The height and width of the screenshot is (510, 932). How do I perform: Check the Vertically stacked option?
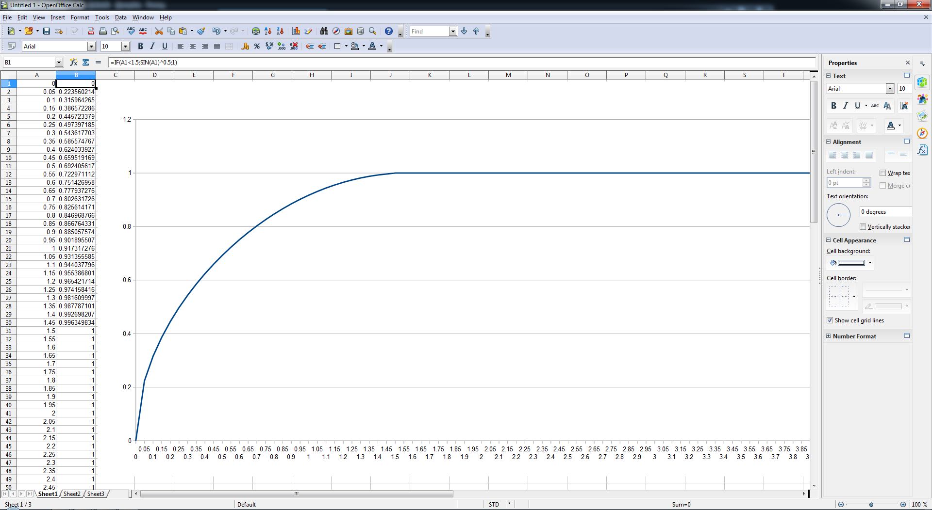863,227
